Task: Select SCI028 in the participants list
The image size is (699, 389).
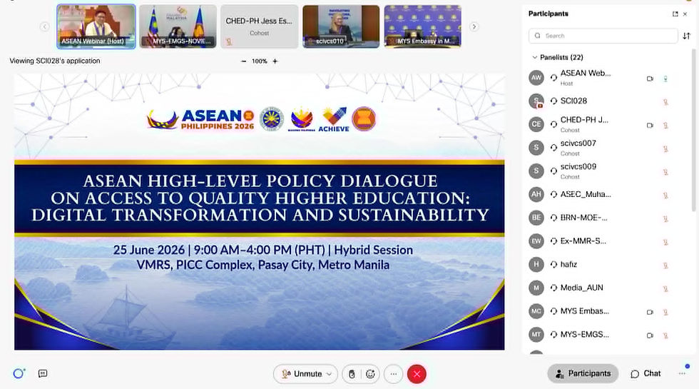Action: 573,101
